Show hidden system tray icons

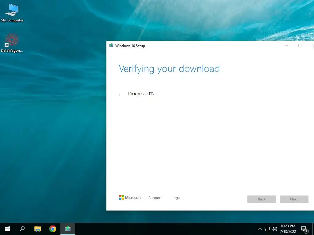pos(259,229)
